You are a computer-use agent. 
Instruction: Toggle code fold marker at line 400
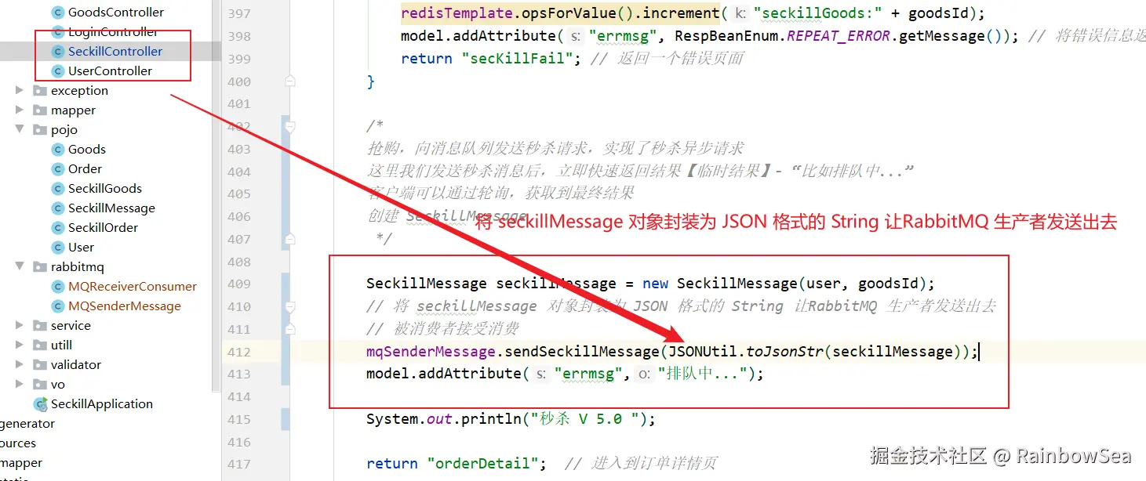290,81
